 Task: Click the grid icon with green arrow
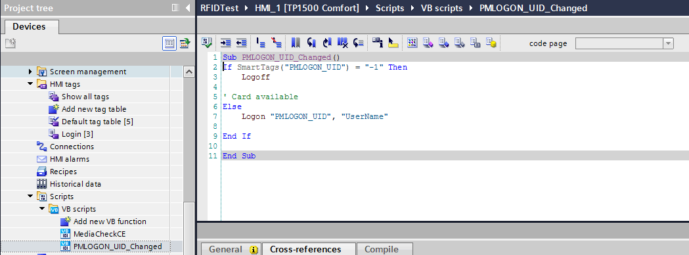pyautogui.click(x=185, y=43)
